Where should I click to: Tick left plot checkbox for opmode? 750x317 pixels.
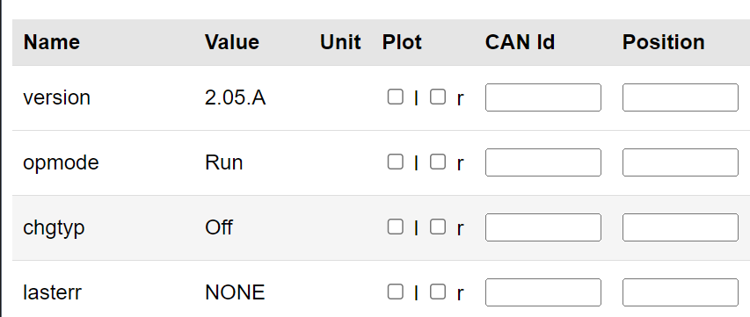click(395, 162)
